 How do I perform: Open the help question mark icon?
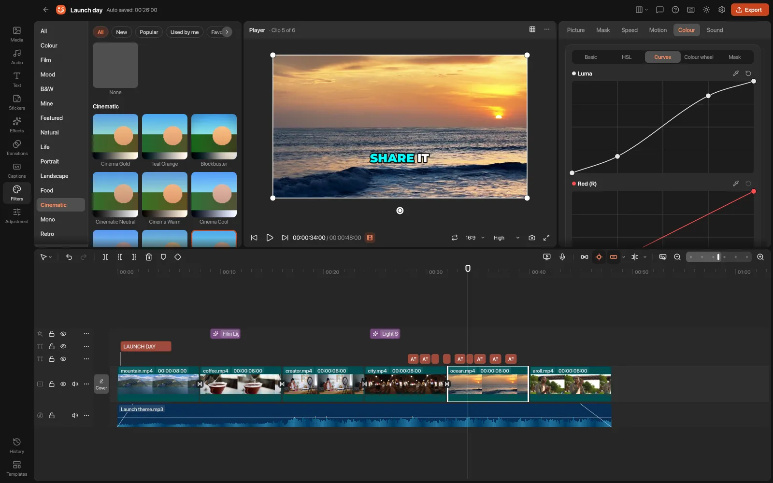[675, 10]
